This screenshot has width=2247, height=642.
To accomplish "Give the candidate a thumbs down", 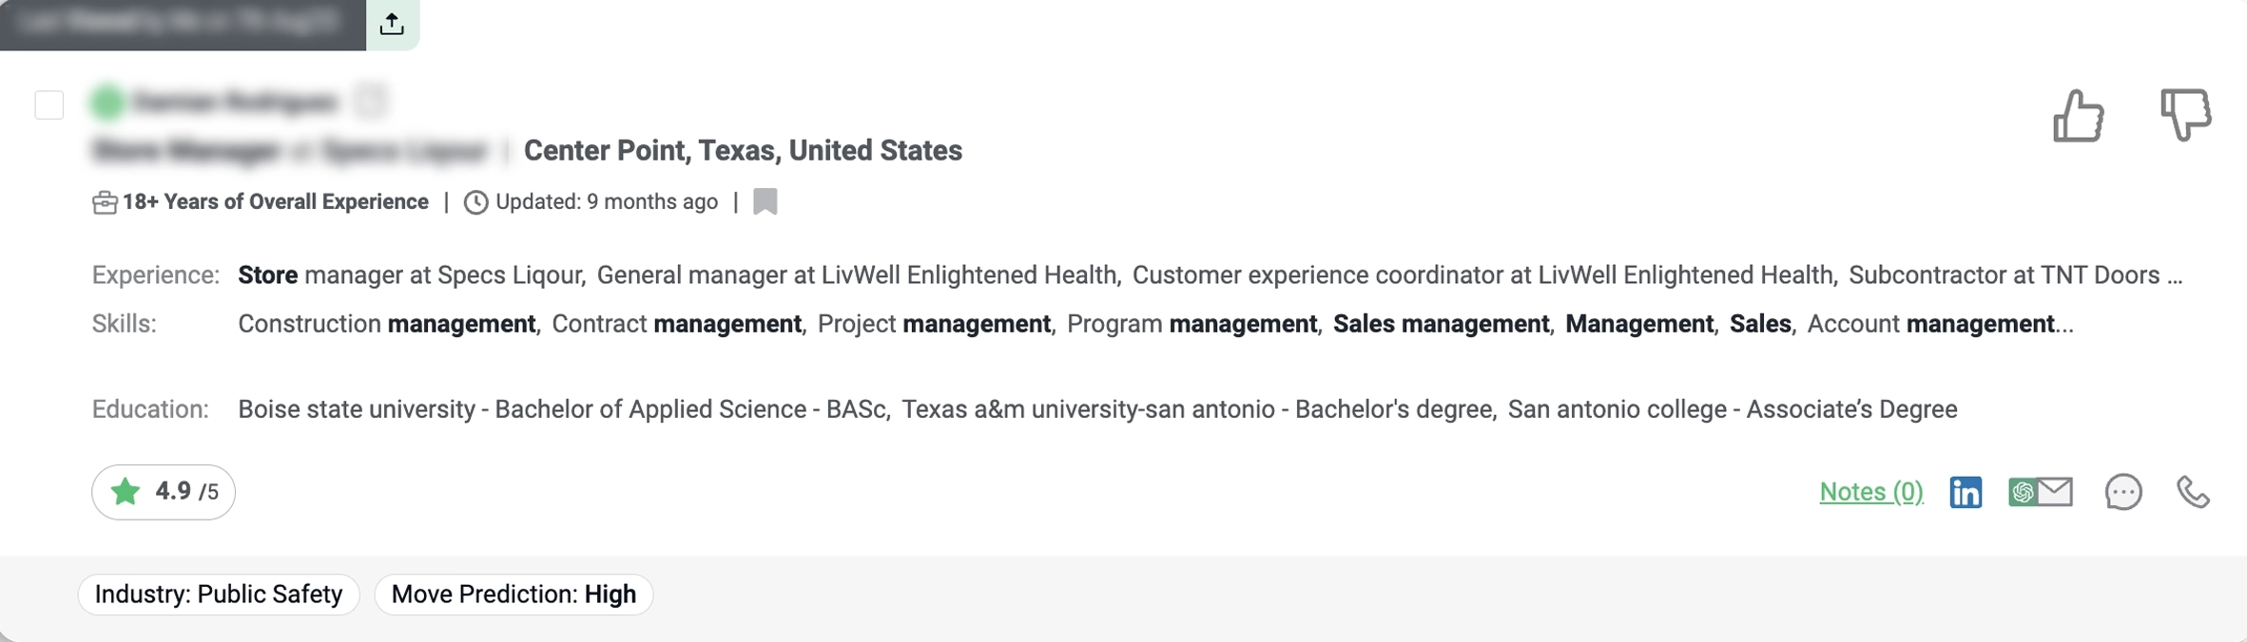I will coord(2184,115).
